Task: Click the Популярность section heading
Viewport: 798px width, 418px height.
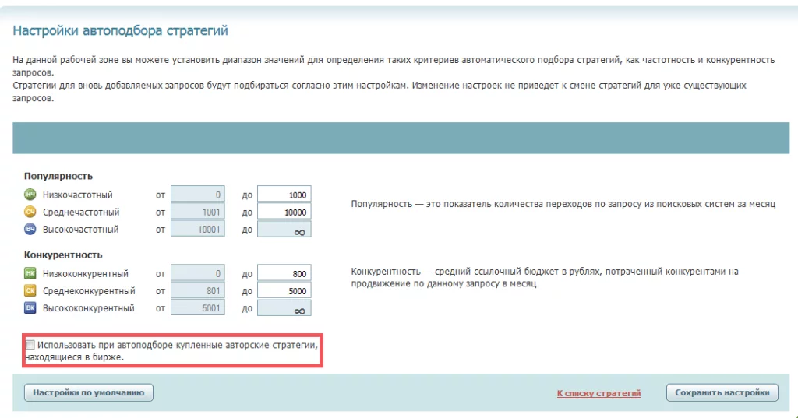Action: coord(58,176)
